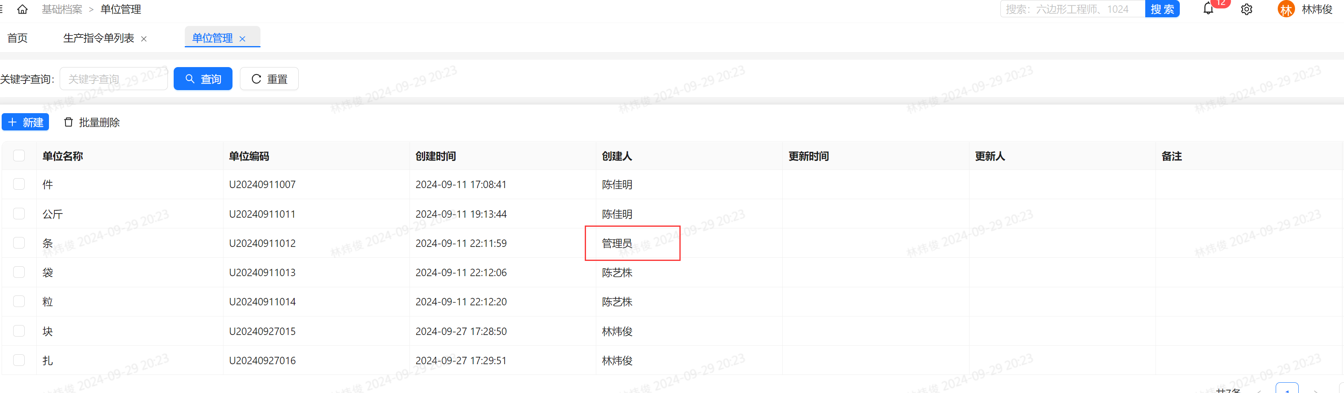Click the orange user avatar 林
This screenshot has width=1344, height=393.
1286,9
